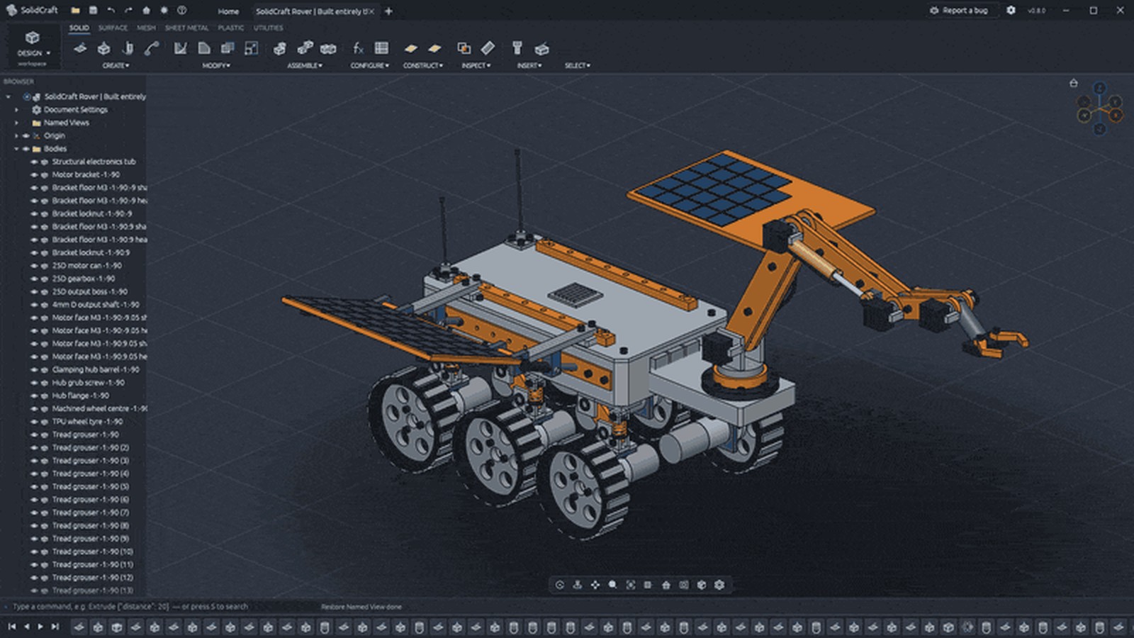Click the Home view icon in navigation bar
The image size is (1134, 638).
point(666,585)
